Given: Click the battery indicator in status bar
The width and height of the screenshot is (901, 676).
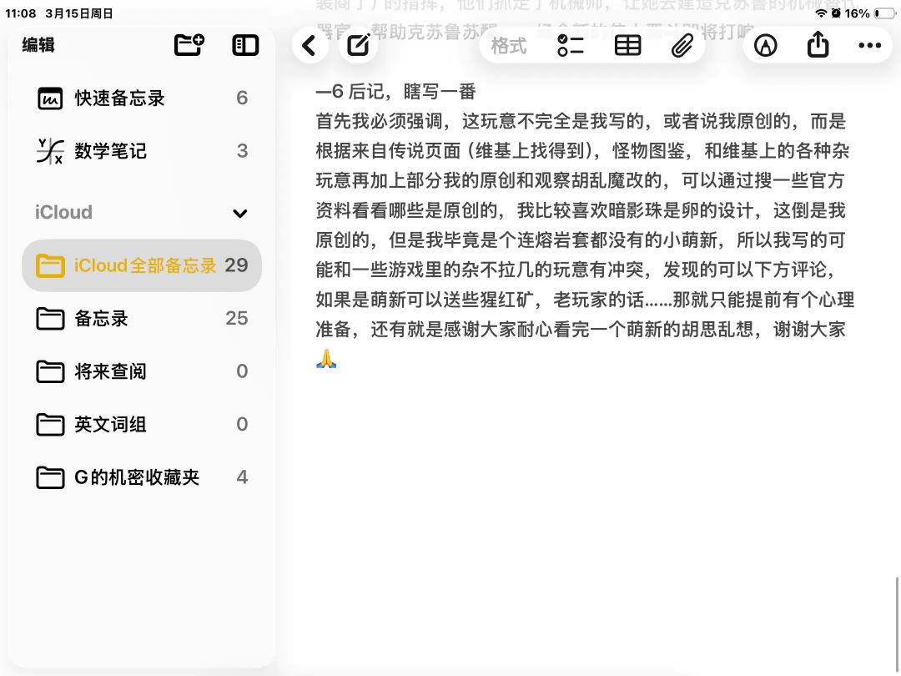Looking at the screenshot, I should tap(884, 13).
